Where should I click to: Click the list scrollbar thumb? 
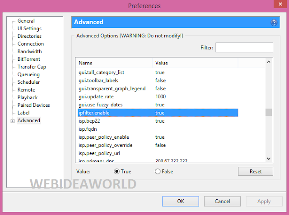(269, 112)
